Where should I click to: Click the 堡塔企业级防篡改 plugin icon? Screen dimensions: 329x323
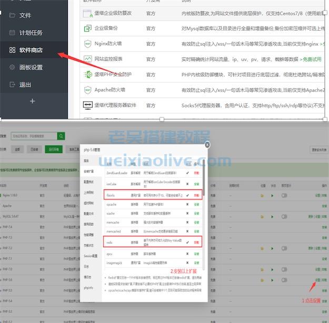click(x=87, y=14)
